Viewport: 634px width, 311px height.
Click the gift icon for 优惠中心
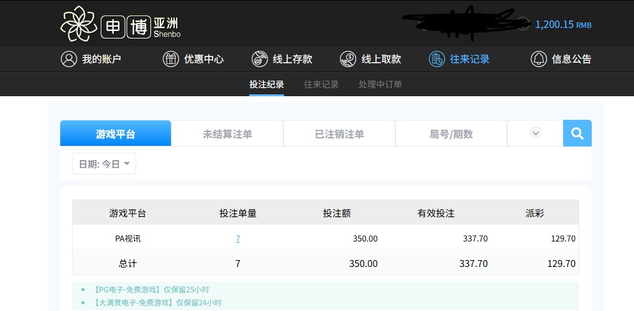pyautogui.click(x=170, y=59)
